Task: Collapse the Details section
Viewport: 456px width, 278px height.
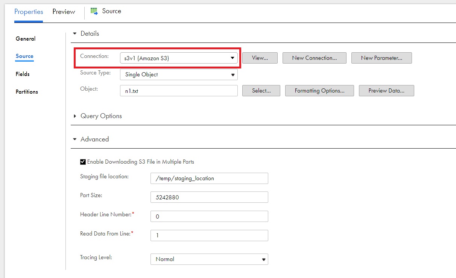Action: (75, 33)
